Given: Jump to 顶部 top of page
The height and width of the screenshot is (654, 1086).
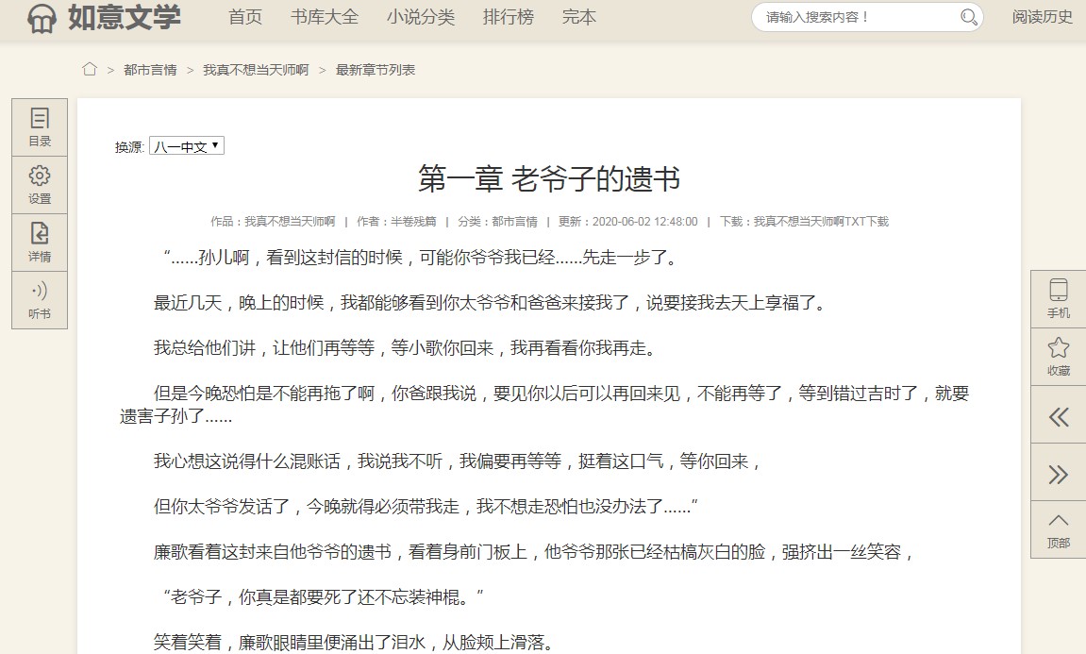Looking at the screenshot, I should [1058, 530].
